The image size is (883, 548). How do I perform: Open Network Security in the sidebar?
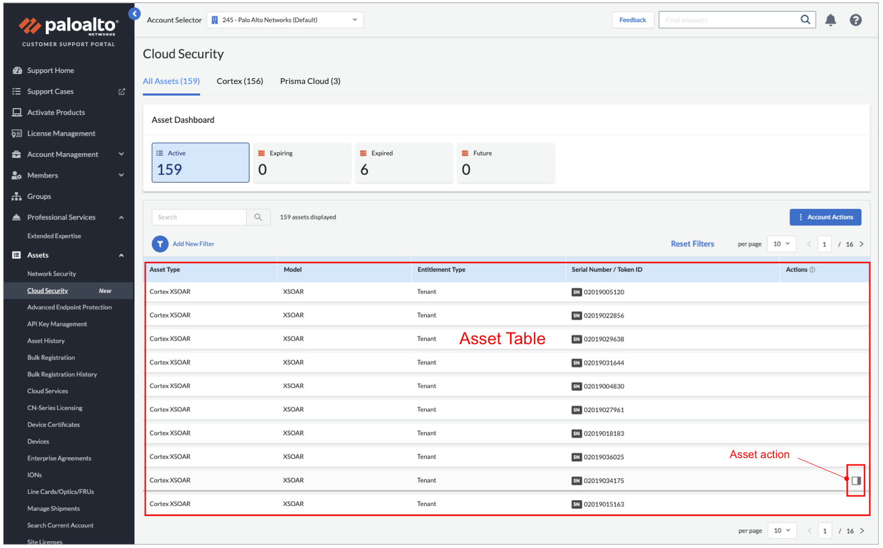click(52, 274)
